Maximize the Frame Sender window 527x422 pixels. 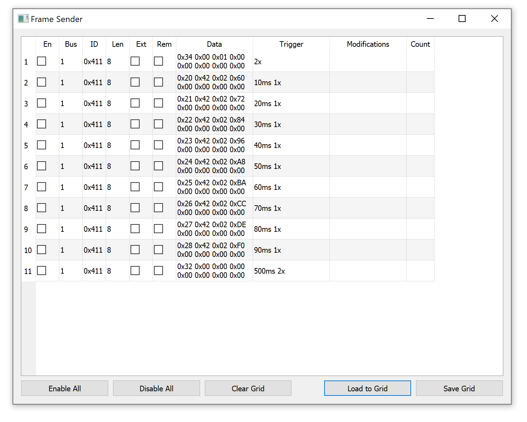[x=462, y=19]
